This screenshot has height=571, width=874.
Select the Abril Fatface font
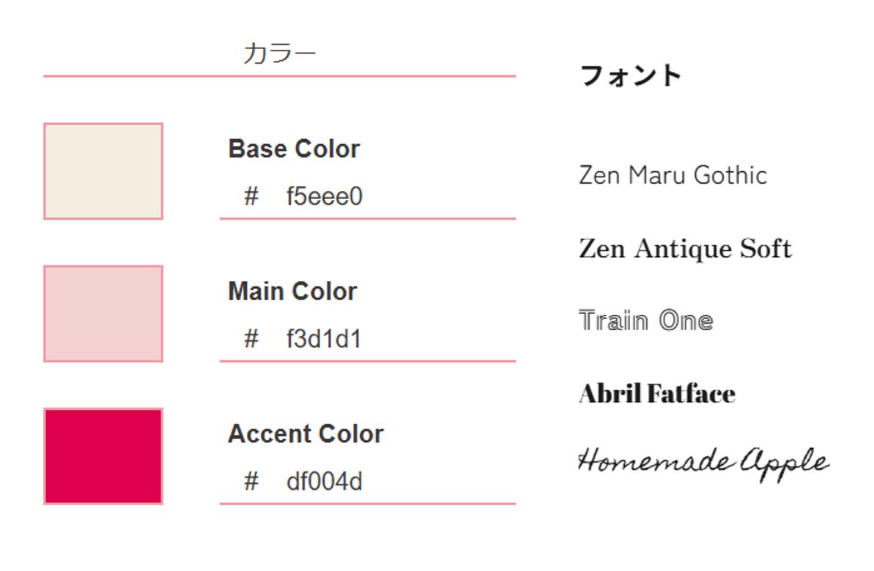coord(656,394)
